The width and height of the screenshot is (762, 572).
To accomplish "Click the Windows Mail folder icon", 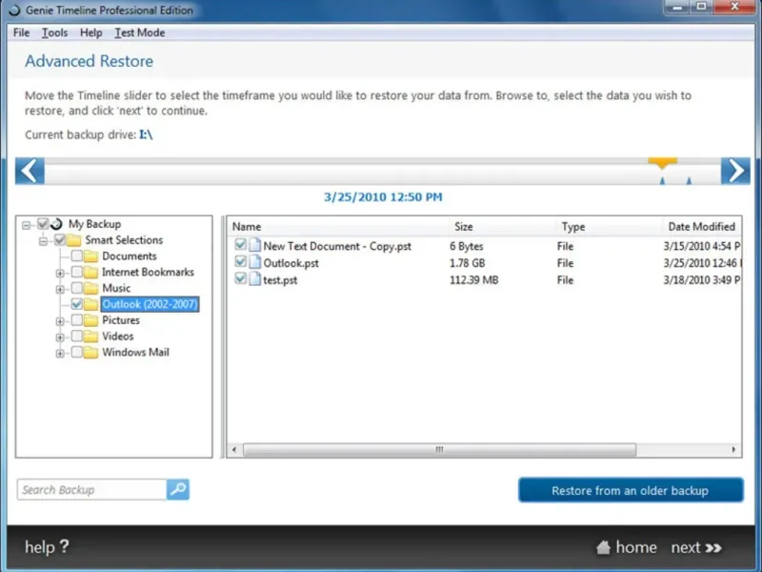I will [90, 352].
